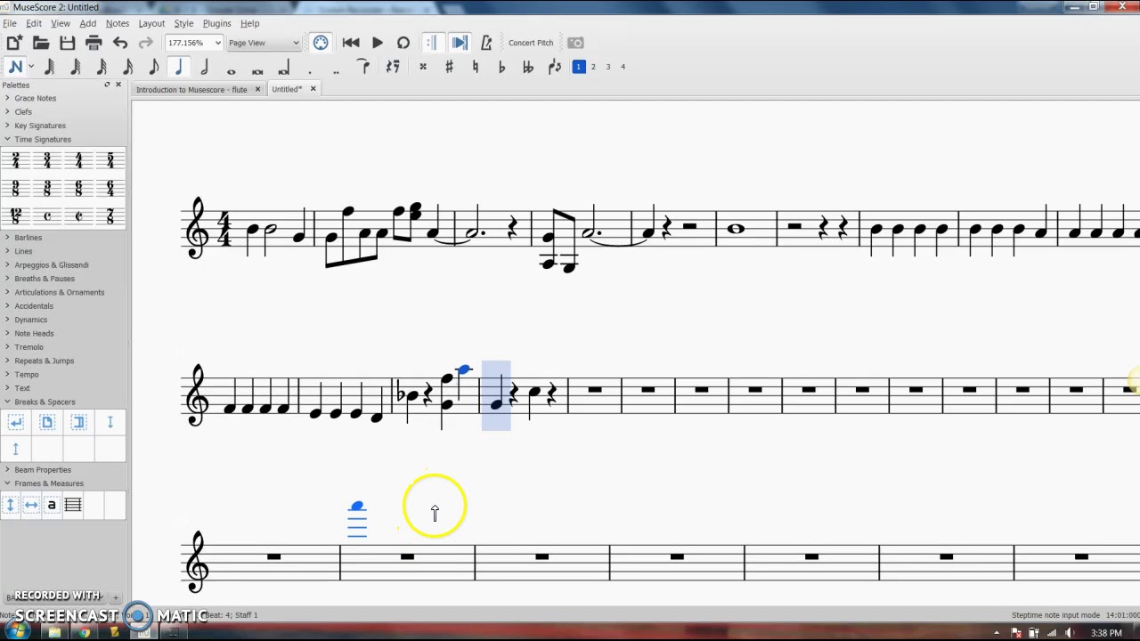
Task: Toggle pan score during playback
Action: point(460,43)
